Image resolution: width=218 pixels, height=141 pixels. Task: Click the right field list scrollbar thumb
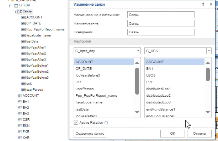(208, 74)
